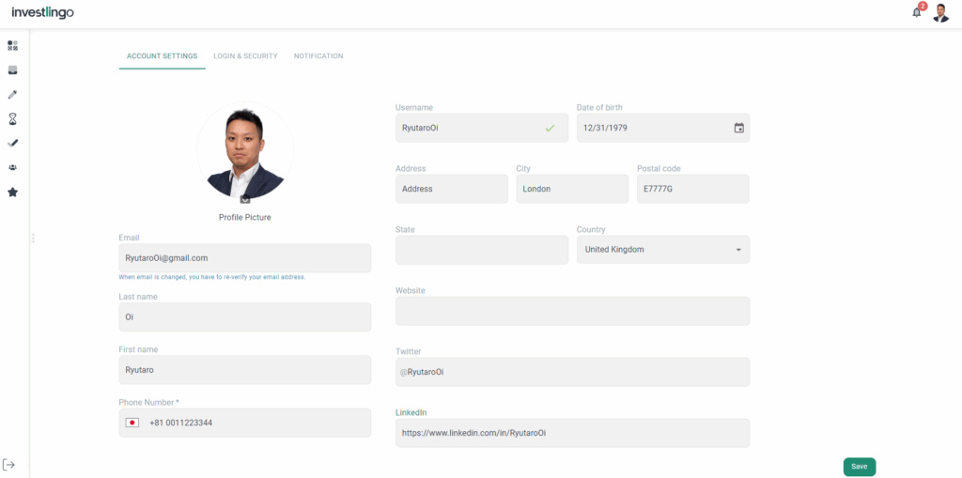Click the large profile picture photo
The width and height of the screenshot is (962, 478).
coord(245,151)
